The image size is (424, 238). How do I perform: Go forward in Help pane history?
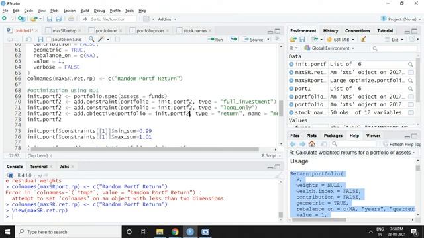pyautogui.click(x=302, y=144)
